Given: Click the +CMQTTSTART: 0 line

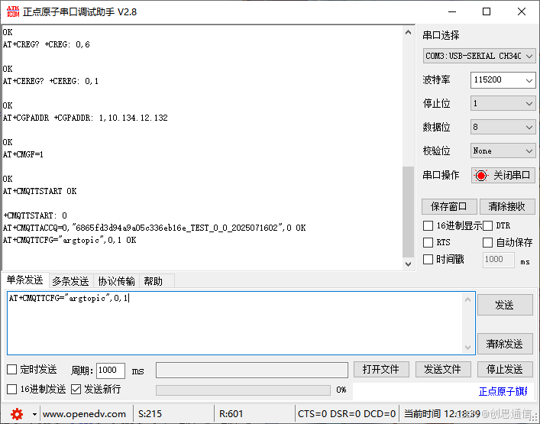Looking at the screenshot, I should [x=35, y=215].
